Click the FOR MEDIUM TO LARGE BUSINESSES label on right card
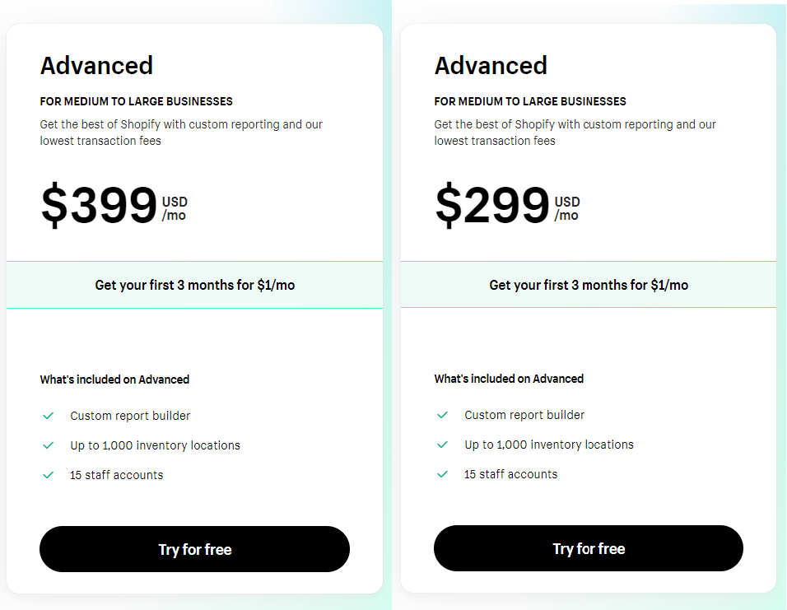Image resolution: width=787 pixels, height=610 pixels. [x=530, y=101]
